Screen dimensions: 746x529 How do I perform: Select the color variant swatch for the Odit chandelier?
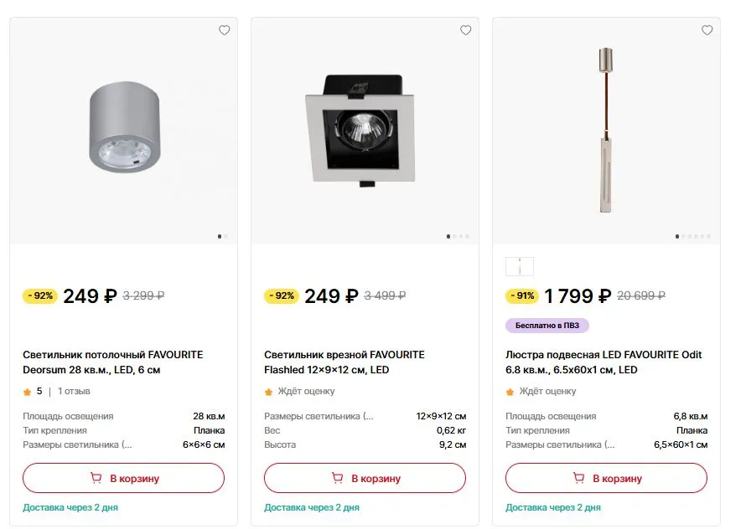520,267
